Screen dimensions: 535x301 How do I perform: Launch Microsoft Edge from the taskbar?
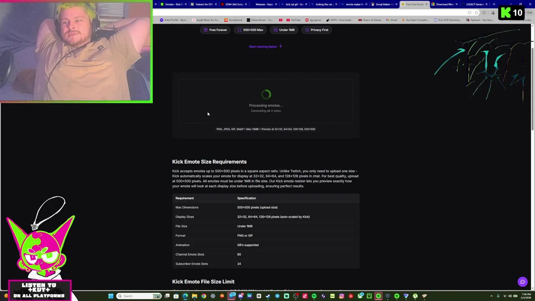tap(185, 296)
